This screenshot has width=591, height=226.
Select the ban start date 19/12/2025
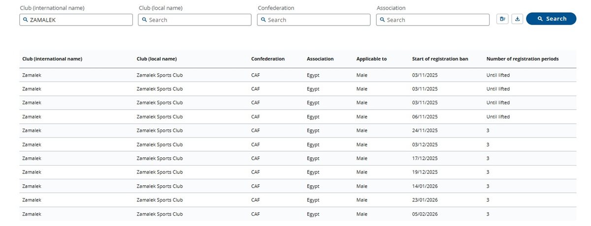pos(425,172)
